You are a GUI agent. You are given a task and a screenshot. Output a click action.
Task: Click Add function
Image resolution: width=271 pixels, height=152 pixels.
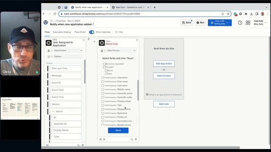[x=164, y=76]
